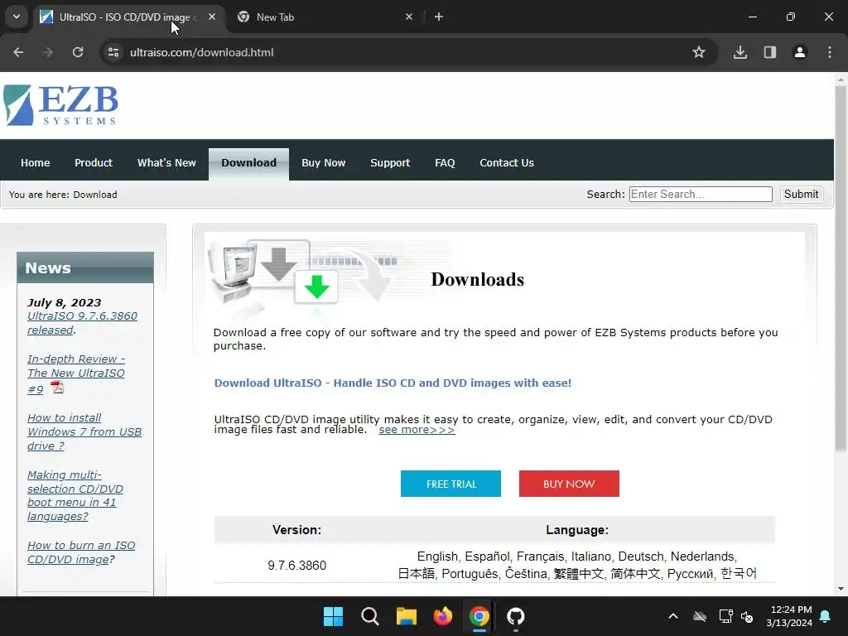Open In-depth Review The New UltraISO link

click(75, 373)
